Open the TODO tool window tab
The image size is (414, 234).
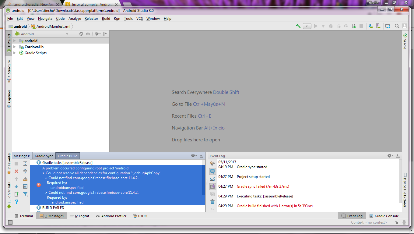coord(140,216)
